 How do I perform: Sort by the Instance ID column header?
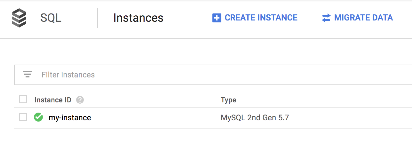point(53,100)
